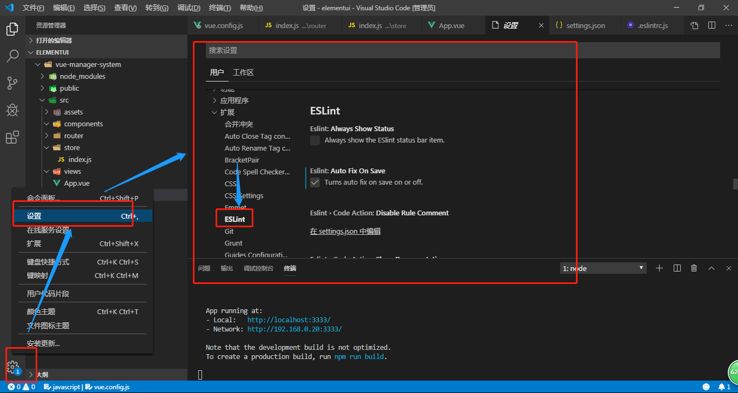
Task: Disable the Auto Fix On Save checkbox
Action: 315,182
